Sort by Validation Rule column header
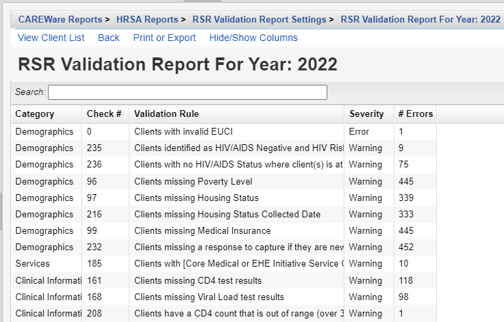 (x=166, y=114)
